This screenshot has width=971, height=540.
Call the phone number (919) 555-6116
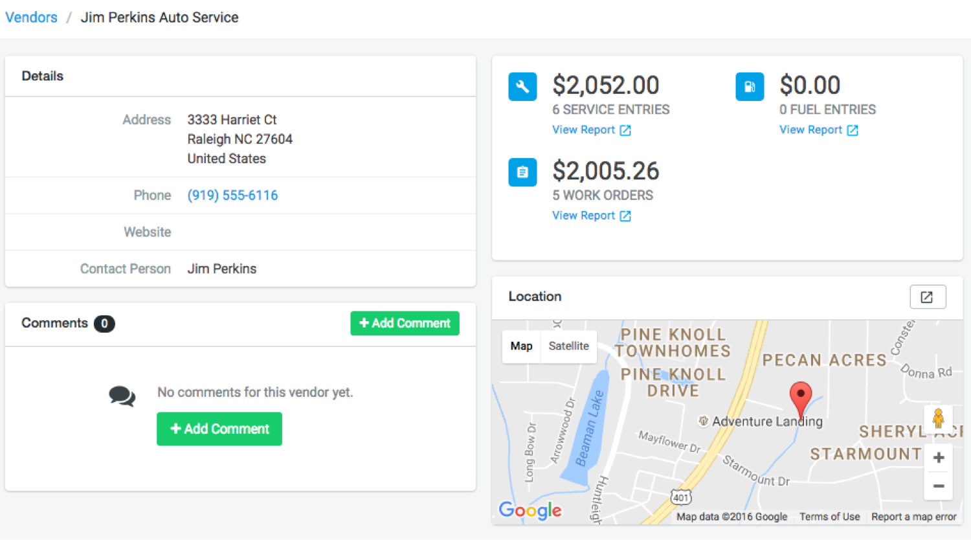click(x=232, y=196)
